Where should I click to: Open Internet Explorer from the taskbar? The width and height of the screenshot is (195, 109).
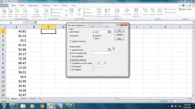pyautogui.click(x=13, y=106)
